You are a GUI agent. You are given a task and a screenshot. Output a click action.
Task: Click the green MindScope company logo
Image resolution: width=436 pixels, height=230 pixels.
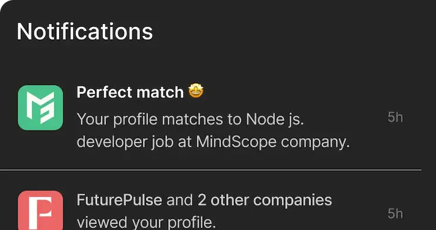(40, 108)
